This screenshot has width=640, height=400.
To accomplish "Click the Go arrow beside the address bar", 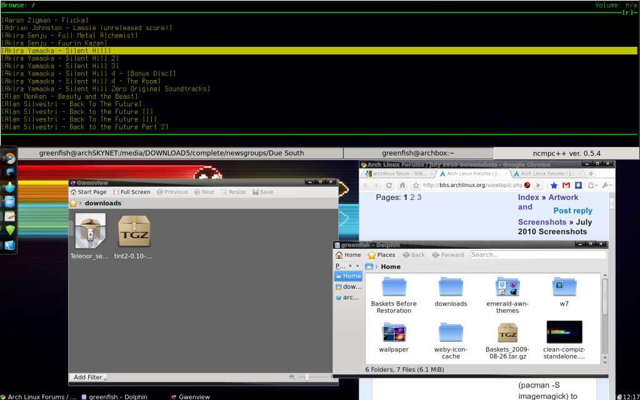I will [538, 185].
